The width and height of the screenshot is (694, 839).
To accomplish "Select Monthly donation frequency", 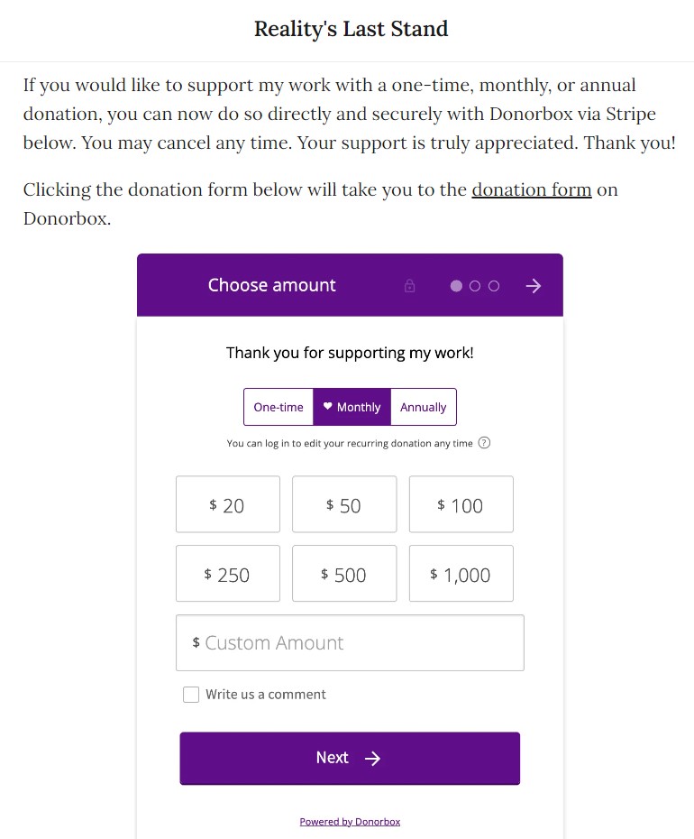I will [x=352, y=407].
